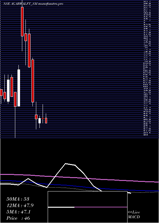This screenshot has height=223, width=159.
Task: Click the "Price : 46" value
Action: point(18,218)
